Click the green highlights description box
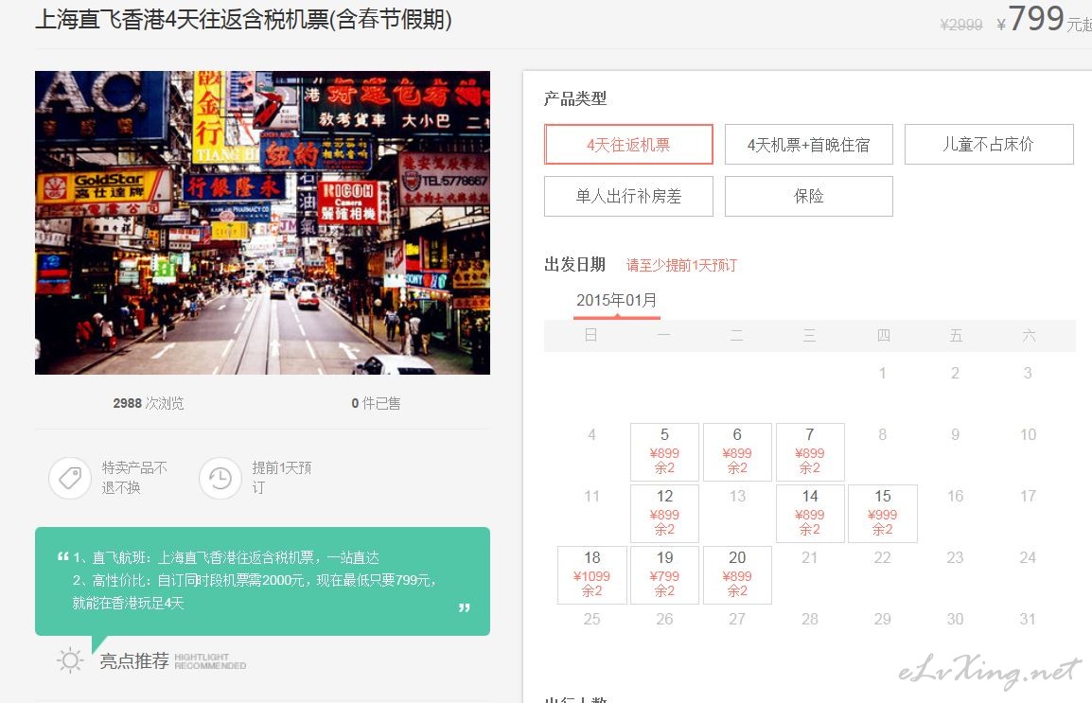 (262, 581)
